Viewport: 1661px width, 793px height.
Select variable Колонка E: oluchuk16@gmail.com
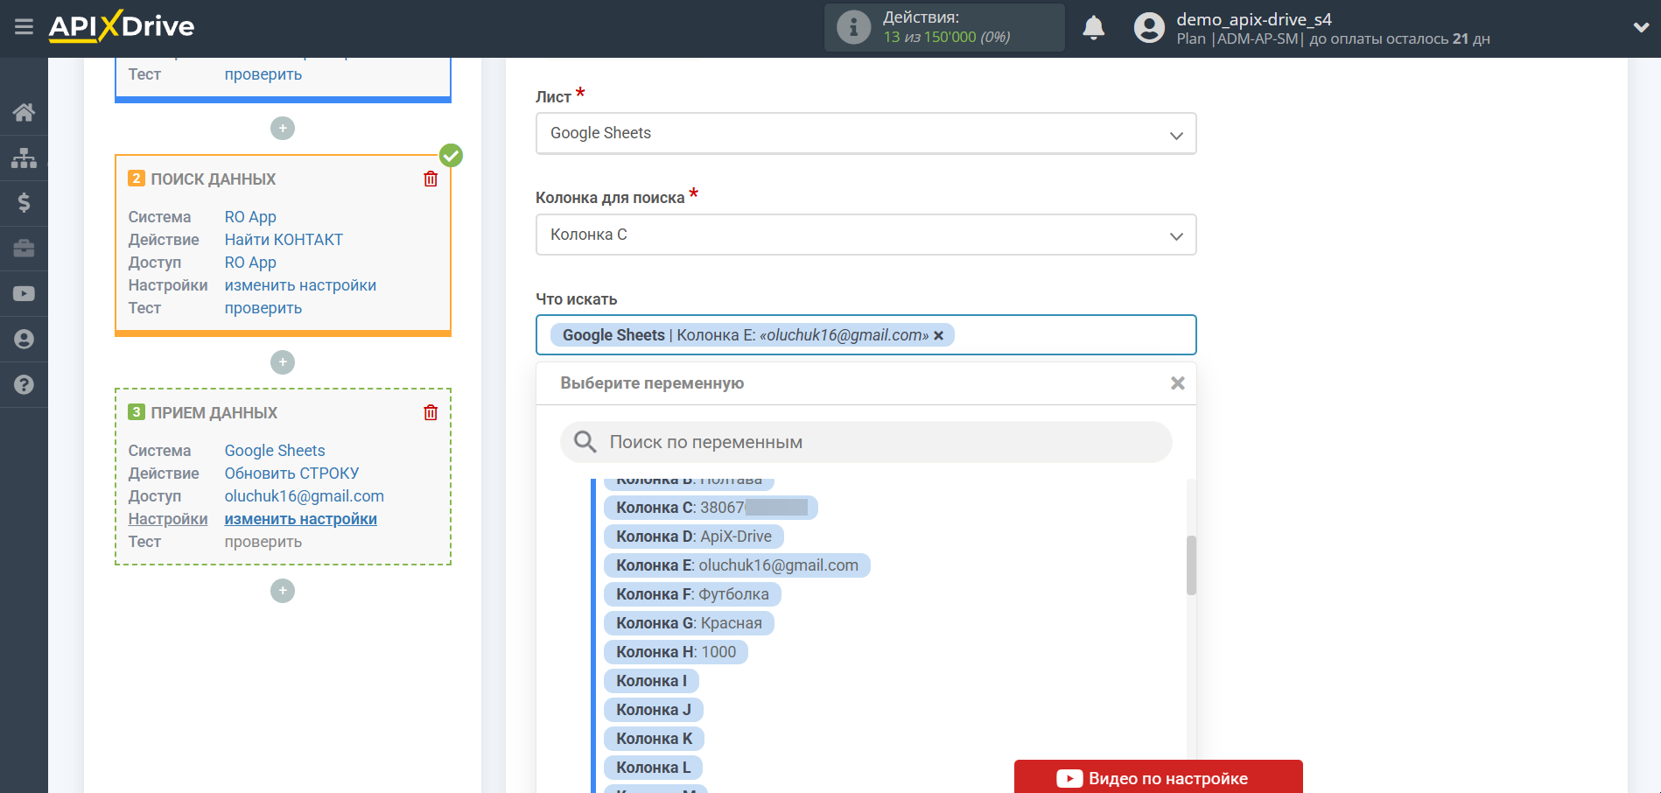point(736,565)
